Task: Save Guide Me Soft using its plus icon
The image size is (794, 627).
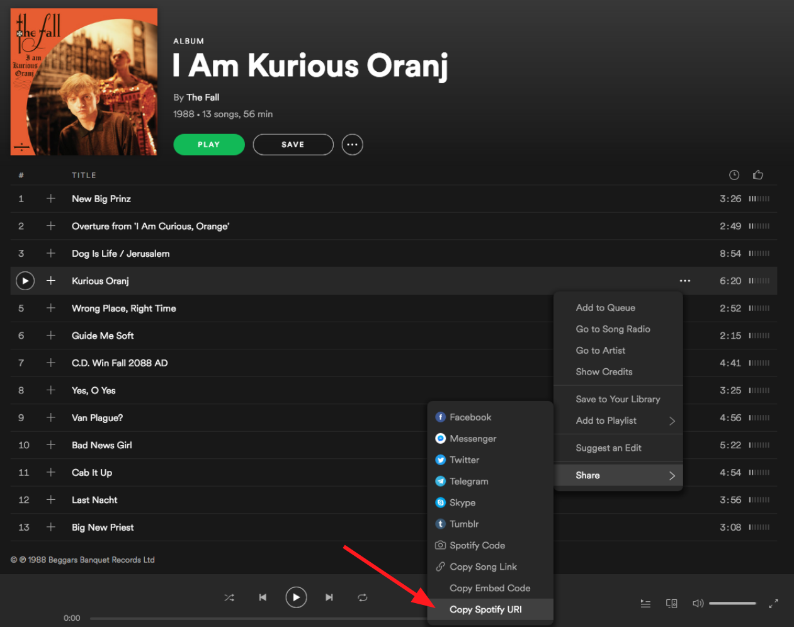Action: pos(51,336)
